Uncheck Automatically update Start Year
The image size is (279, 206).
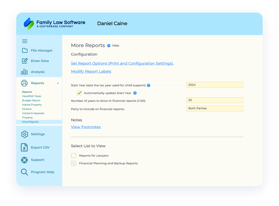click(x=79, y=93)
